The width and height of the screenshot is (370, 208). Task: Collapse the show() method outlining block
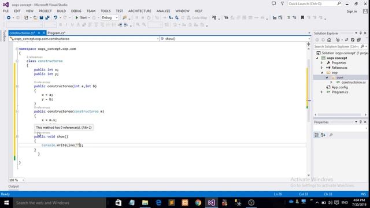click(x=17, y=136)
